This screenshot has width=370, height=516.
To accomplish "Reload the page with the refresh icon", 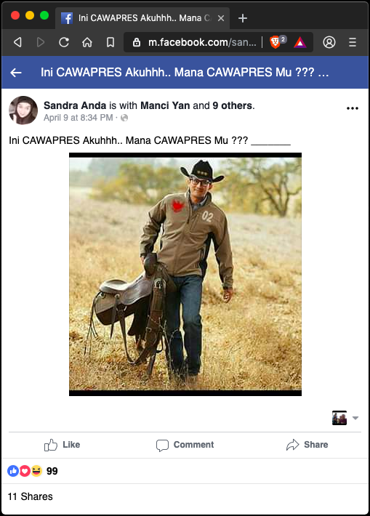I will click(x=64, y=42).
